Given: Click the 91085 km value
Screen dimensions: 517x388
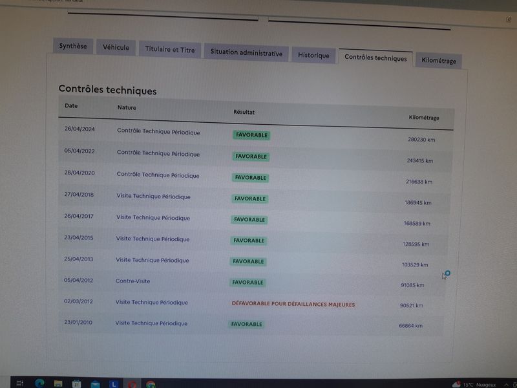Looking at the screenshot, I should pos(412,285).
